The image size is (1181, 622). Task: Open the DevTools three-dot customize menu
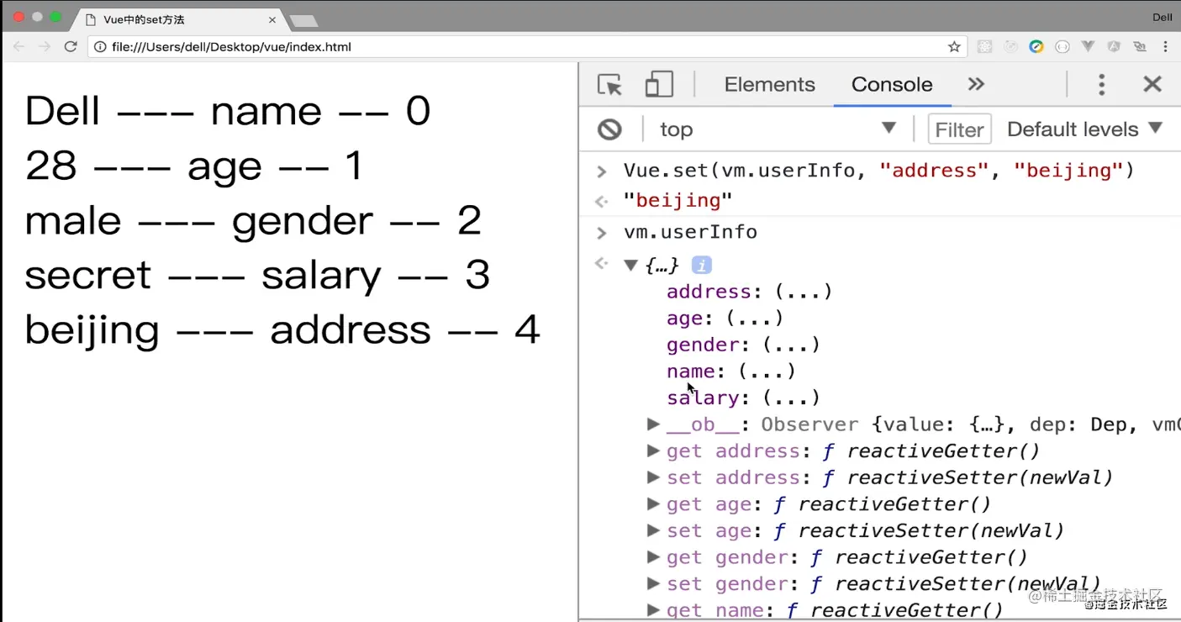pyautogui.click(x=1101, y=84)
